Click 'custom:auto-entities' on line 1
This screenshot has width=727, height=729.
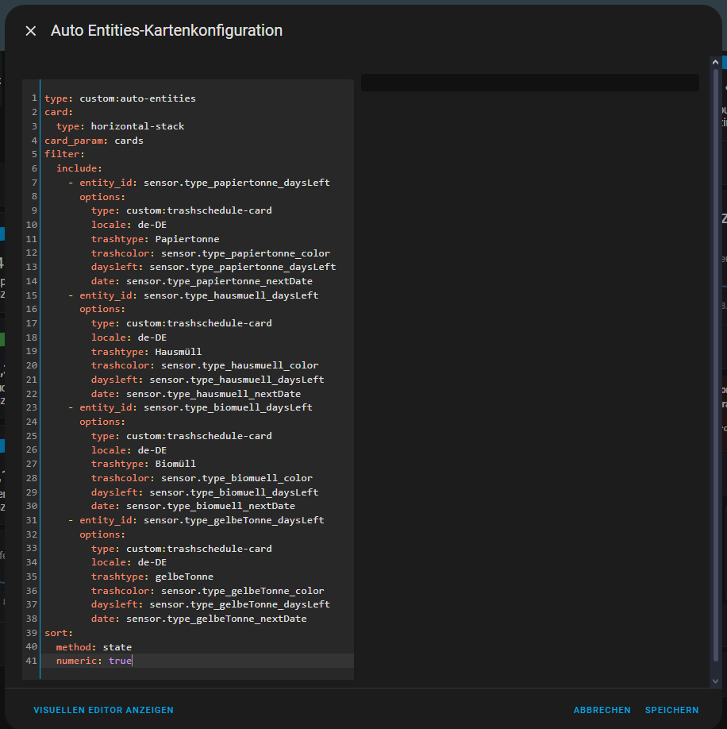[x=137, y=98]
